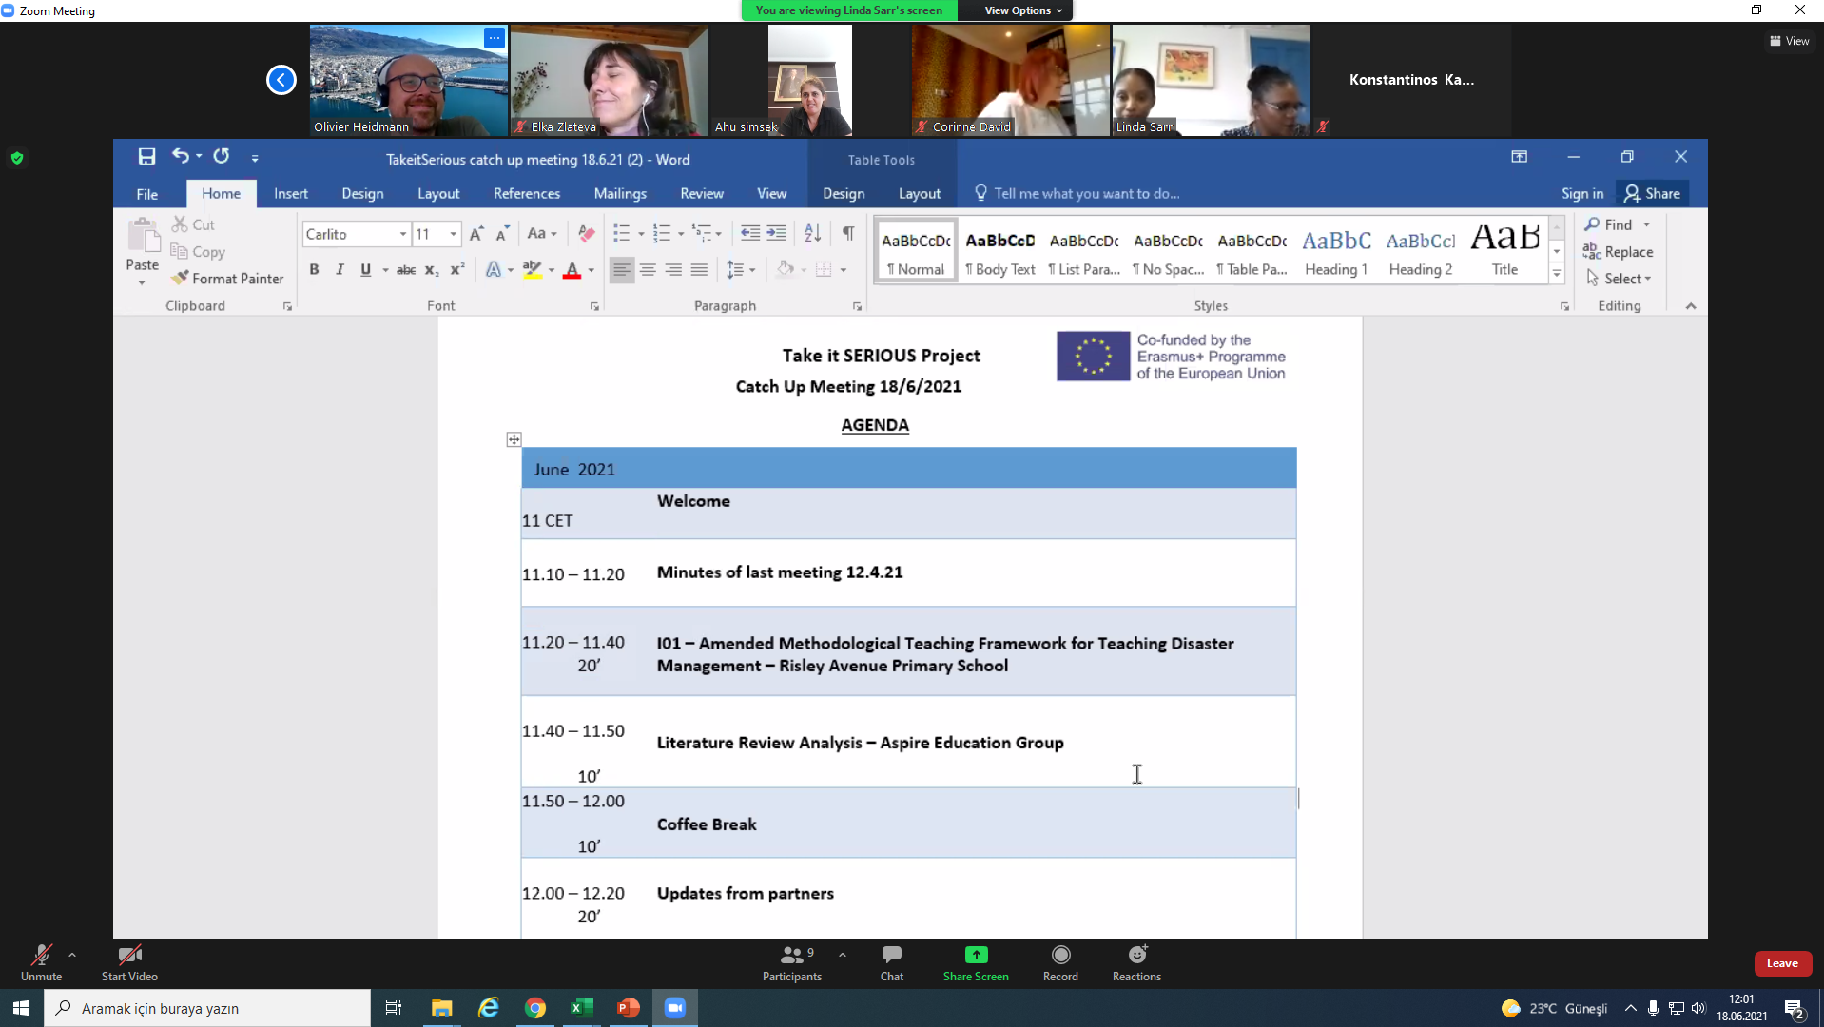The height and width of the screenshot is (1027, 1824).
Task: Toggle Bold formatting in the ribbon
Action: pos(314,270)
